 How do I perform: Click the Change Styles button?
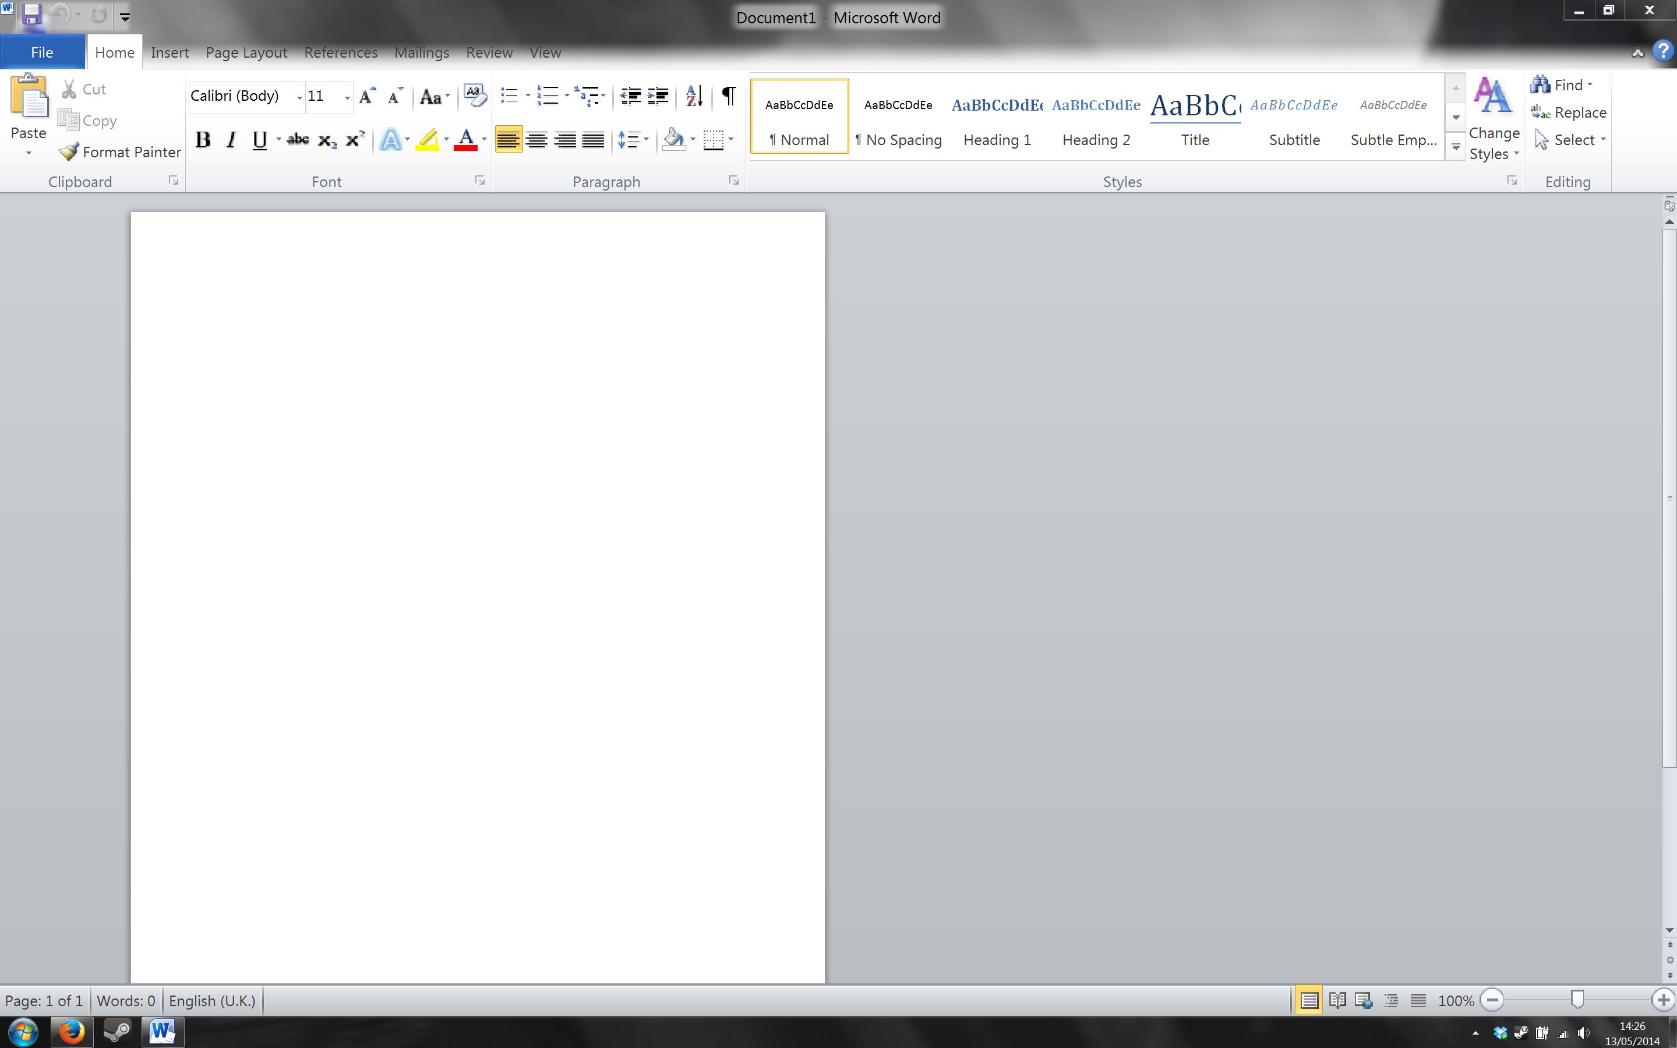click(1494, 119)
